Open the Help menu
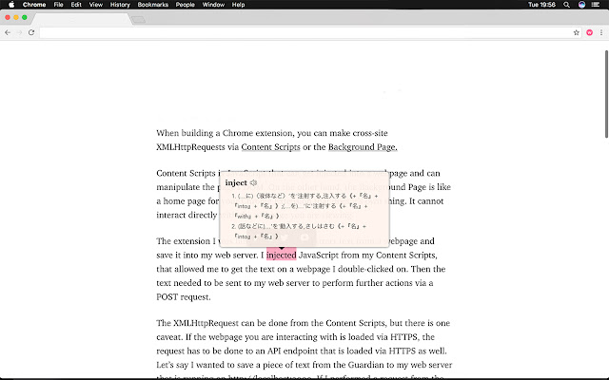 (x=238, y=5)
